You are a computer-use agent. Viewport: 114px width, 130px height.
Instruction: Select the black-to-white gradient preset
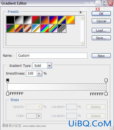click(28, 20)
